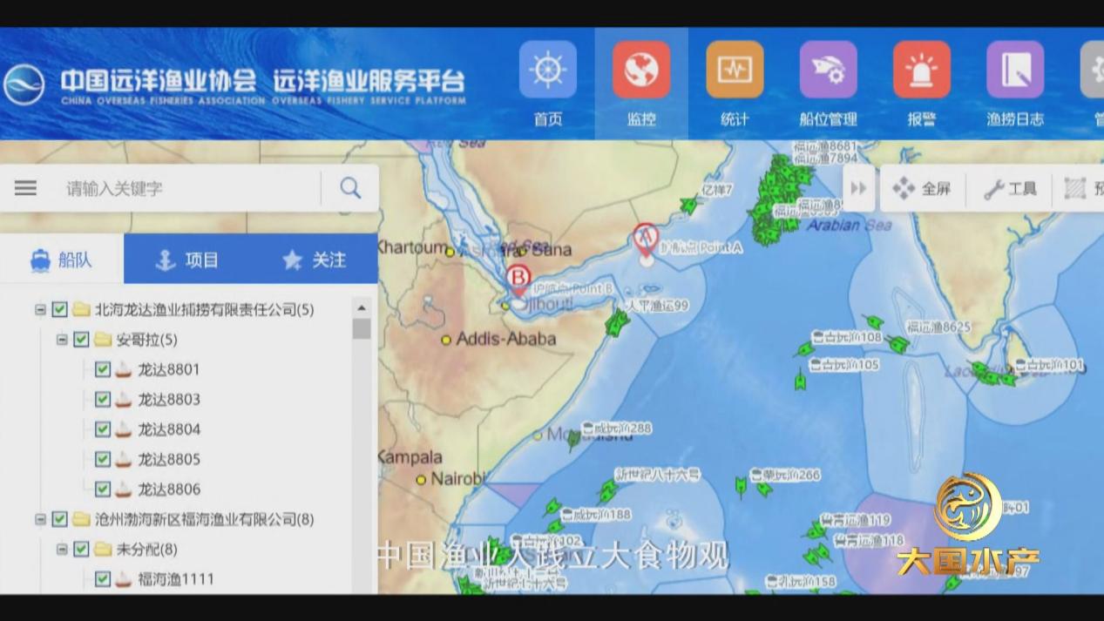1104x621 pixels.
Task: Click the ship label ending in 188
Action: click(596, 515)
